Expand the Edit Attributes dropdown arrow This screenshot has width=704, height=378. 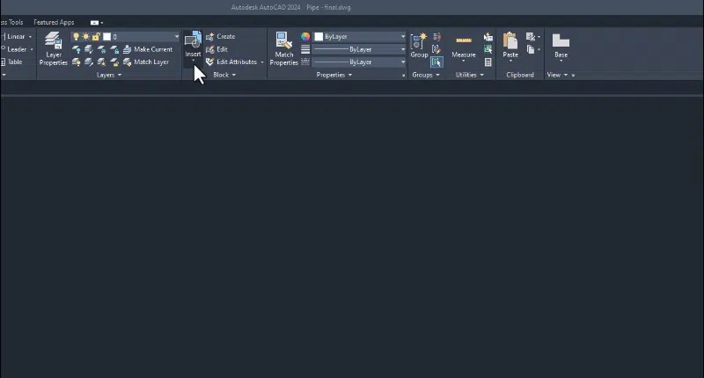pyautogui.click(x=262, y=62)
